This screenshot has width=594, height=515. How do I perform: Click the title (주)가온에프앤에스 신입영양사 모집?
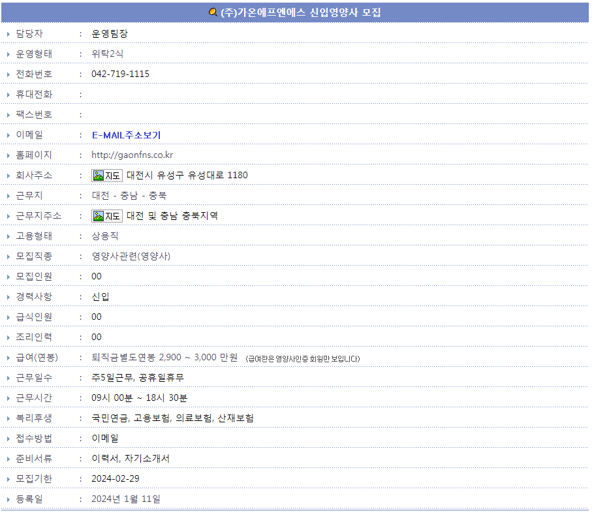pyautogui.click(x=301, y=12)
